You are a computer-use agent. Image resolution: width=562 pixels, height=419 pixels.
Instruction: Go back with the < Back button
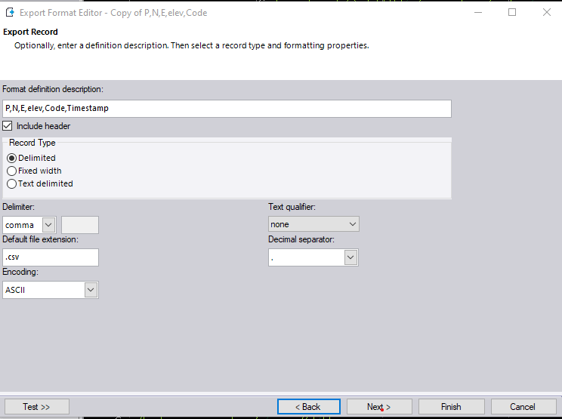point(309,407)
